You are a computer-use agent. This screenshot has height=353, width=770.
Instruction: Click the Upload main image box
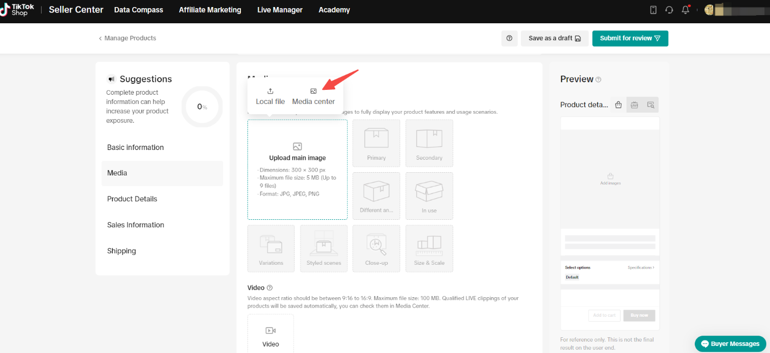coord(297,169)
